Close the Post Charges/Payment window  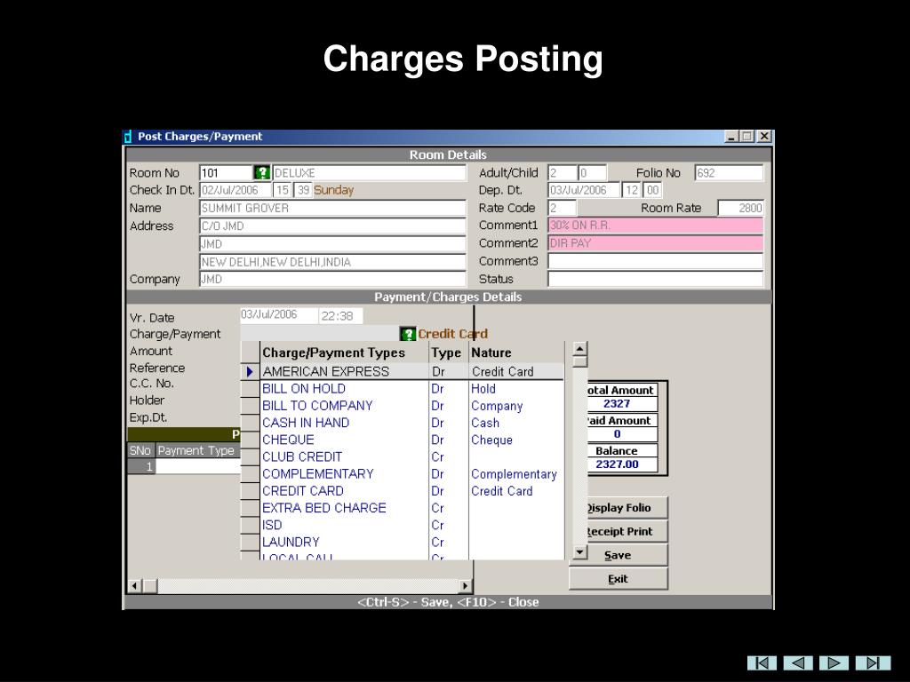[764, 136]
